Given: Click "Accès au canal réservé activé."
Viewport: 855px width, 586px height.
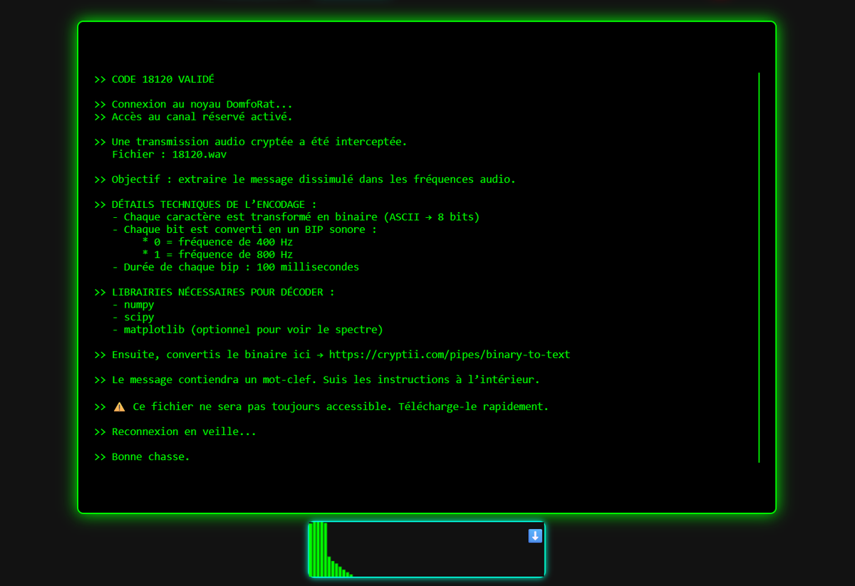Looking at the screenshot, I should point(202,117).
